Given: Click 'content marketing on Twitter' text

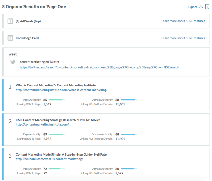Looking at the screenshot, I should 40,62.
